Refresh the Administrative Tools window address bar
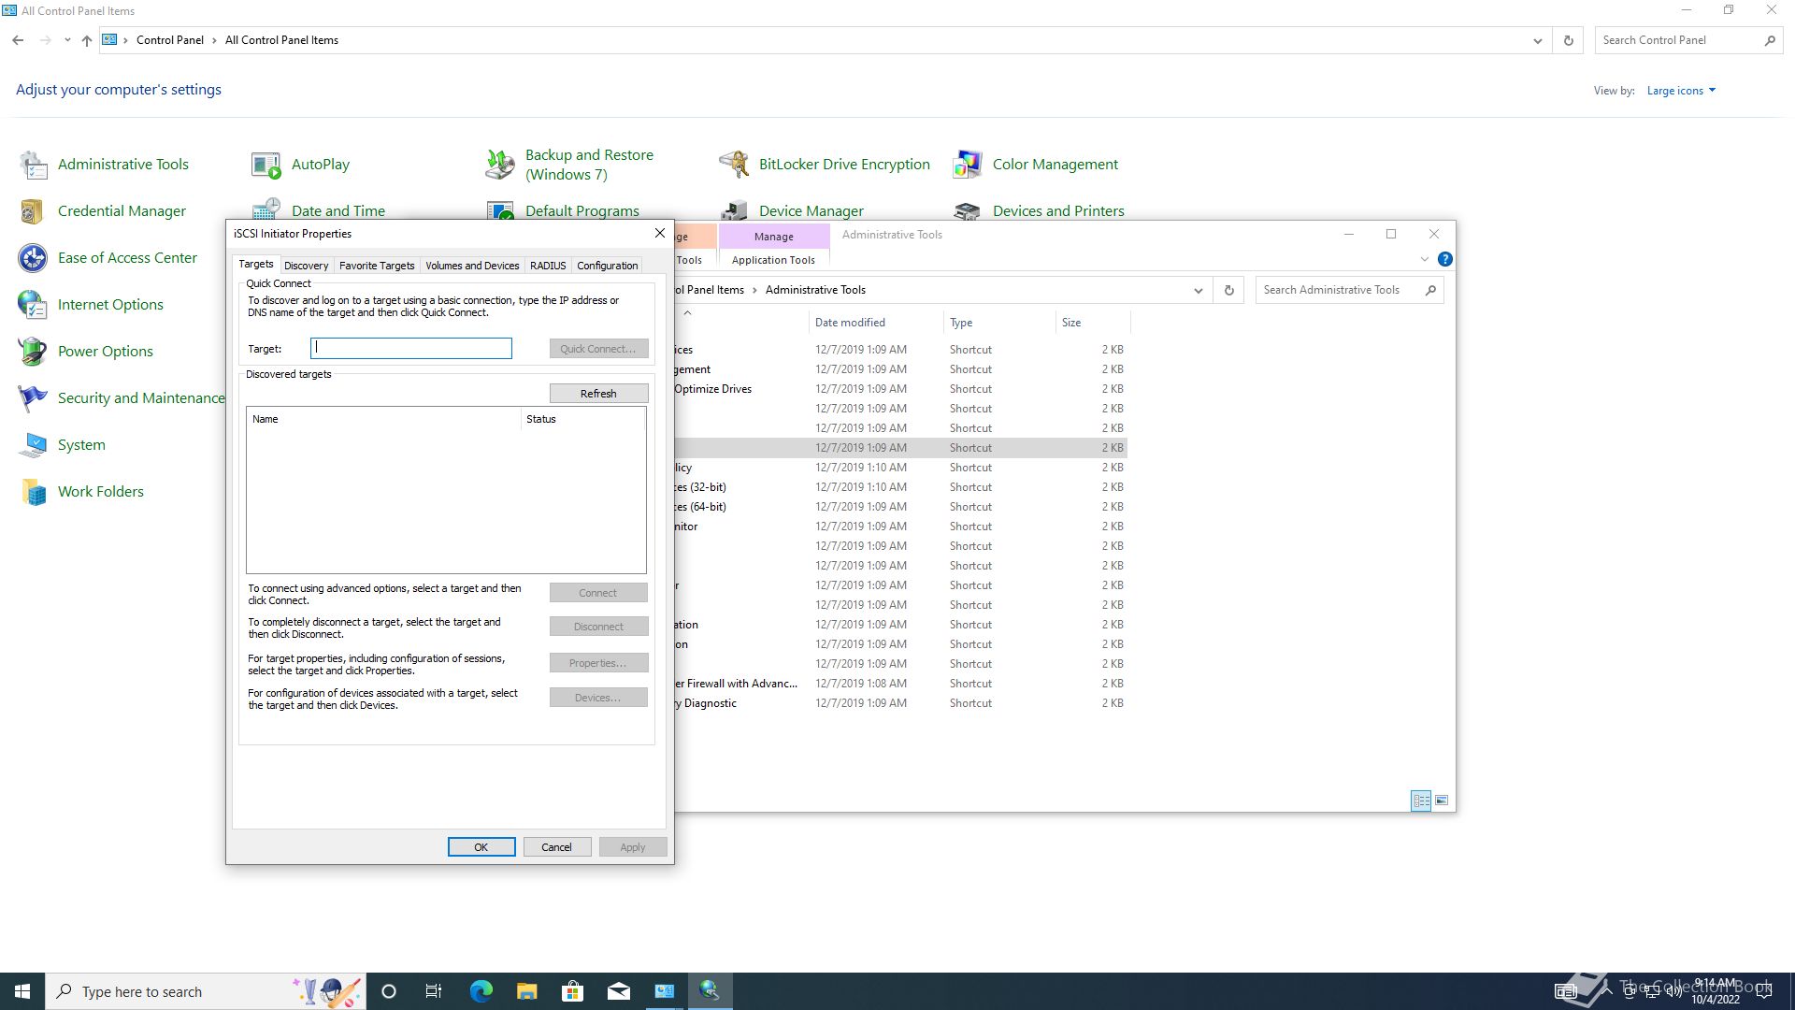This screenshot has height=1010, width=1795. coord(1229,290)
